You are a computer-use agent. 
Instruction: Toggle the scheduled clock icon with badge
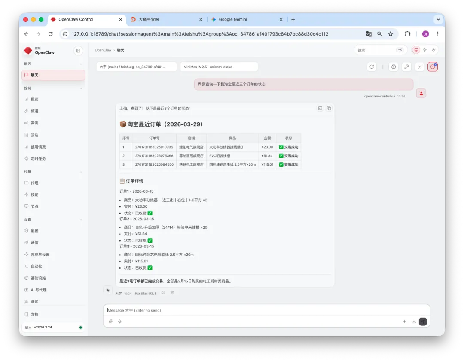point(433,67)
